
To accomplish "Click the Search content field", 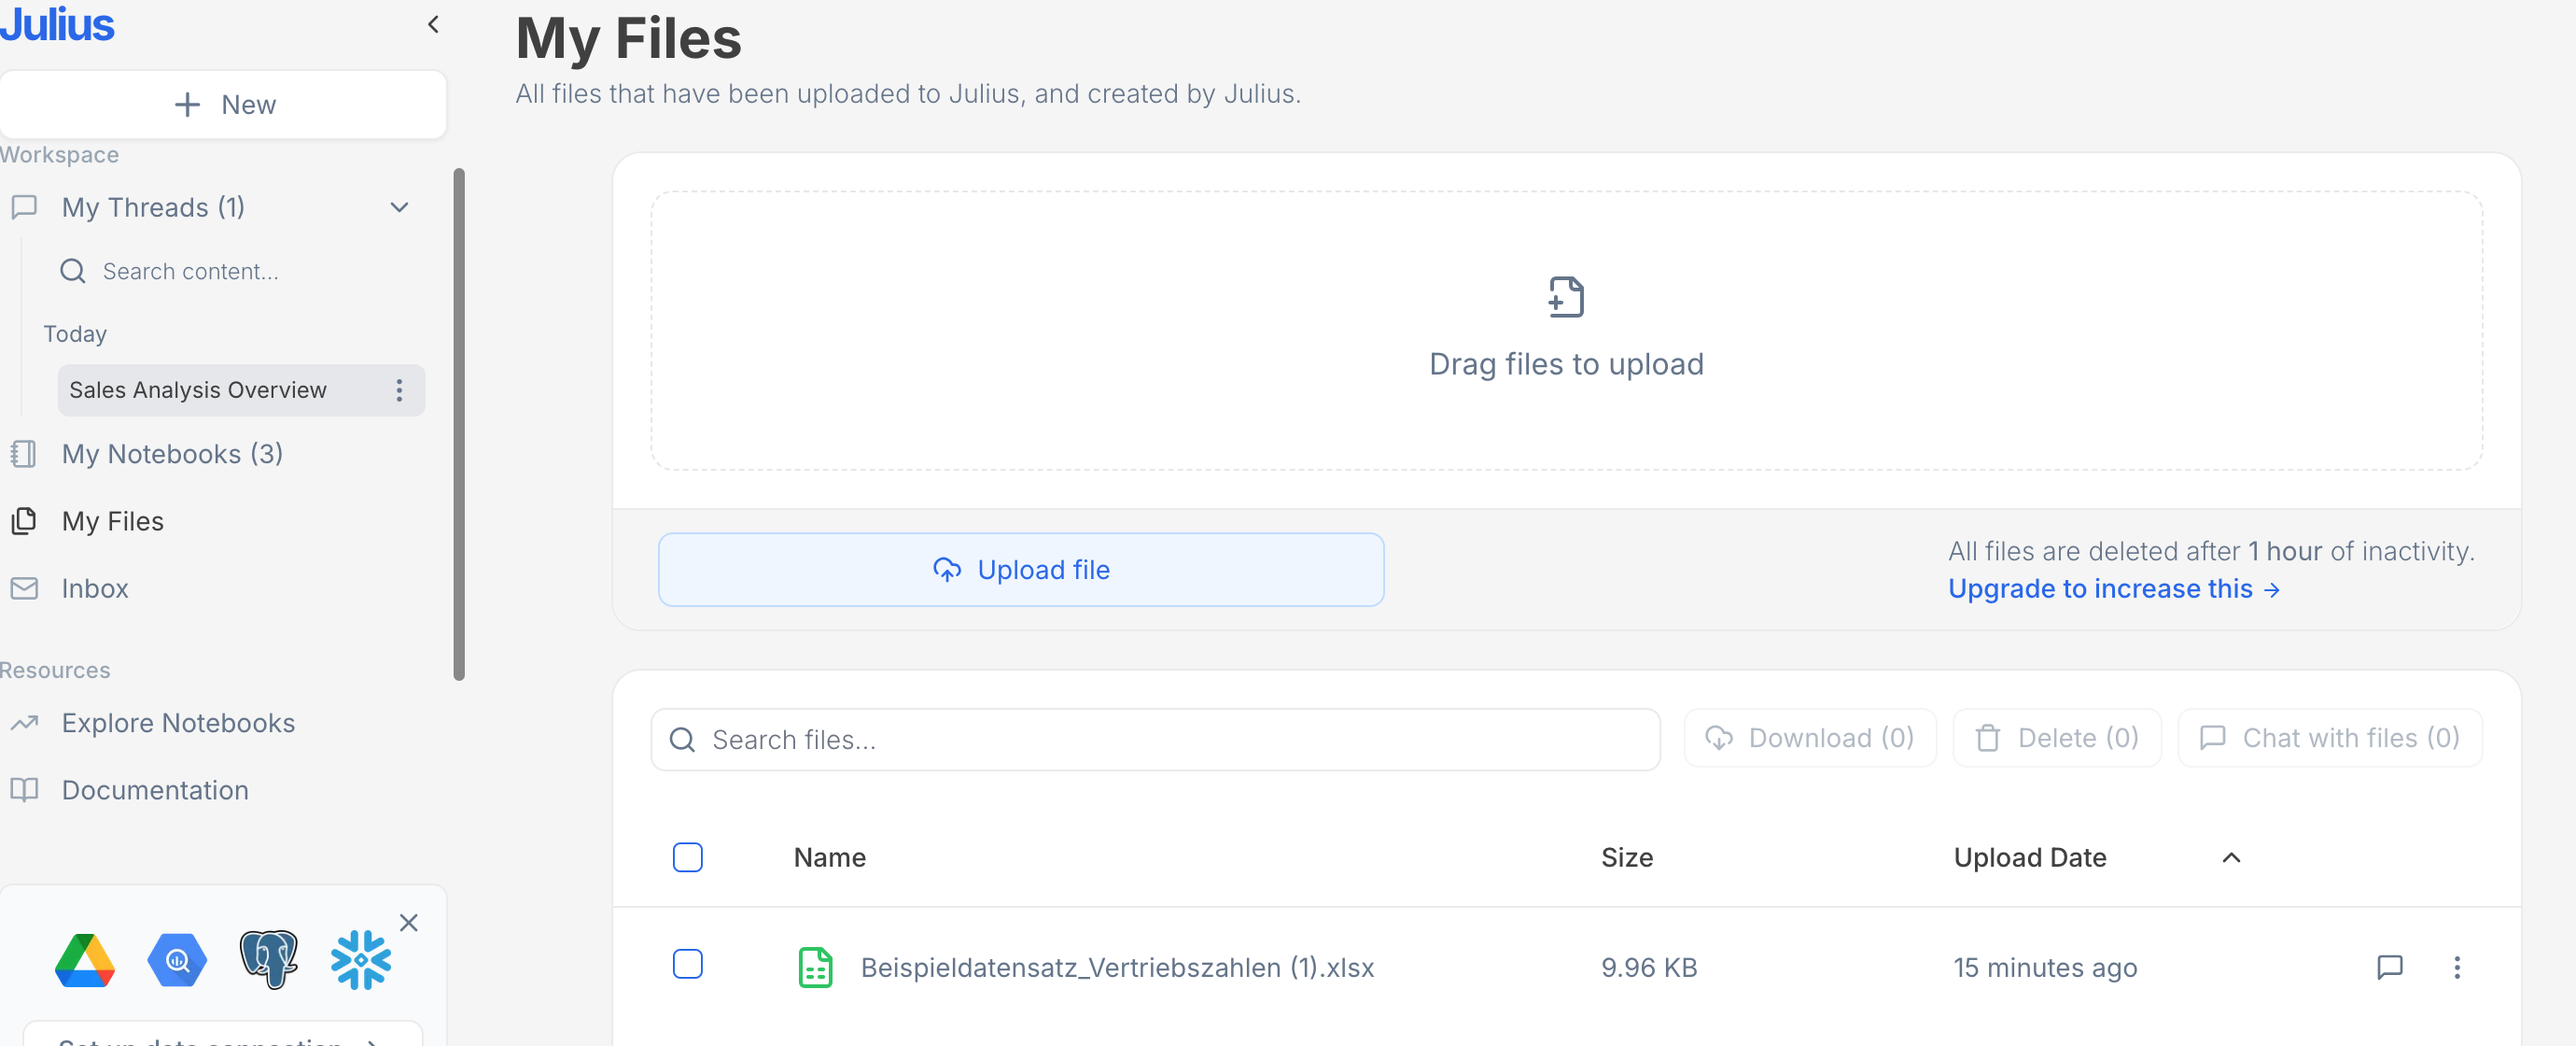I will (240, 271).
